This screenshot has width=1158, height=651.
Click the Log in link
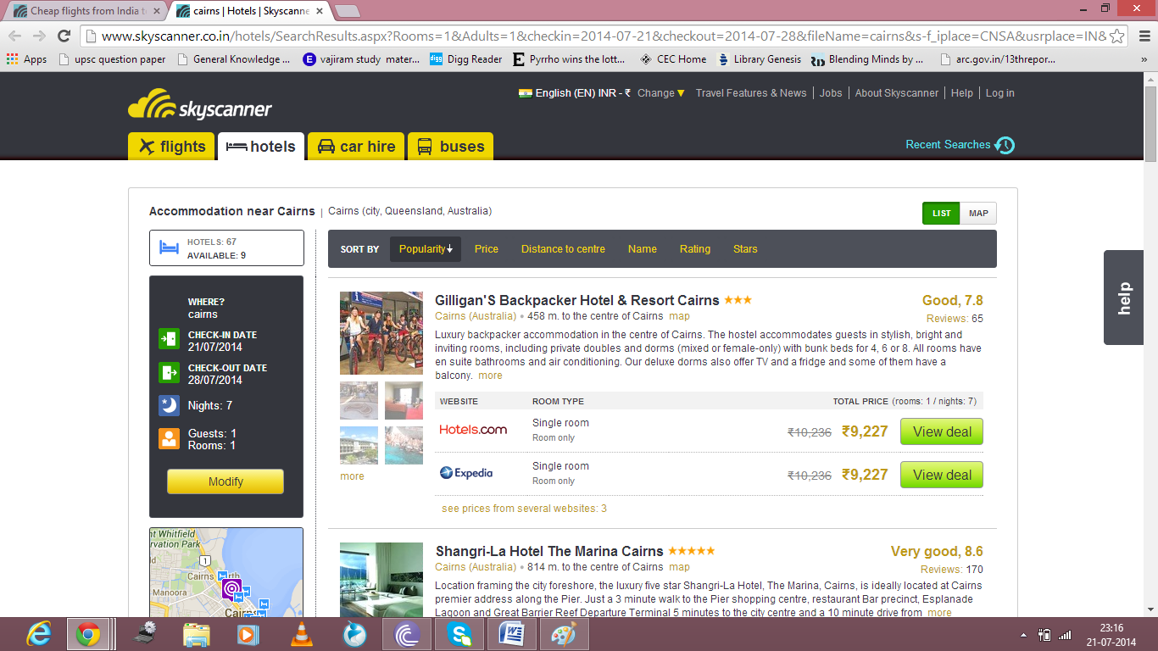point(1000,93)
